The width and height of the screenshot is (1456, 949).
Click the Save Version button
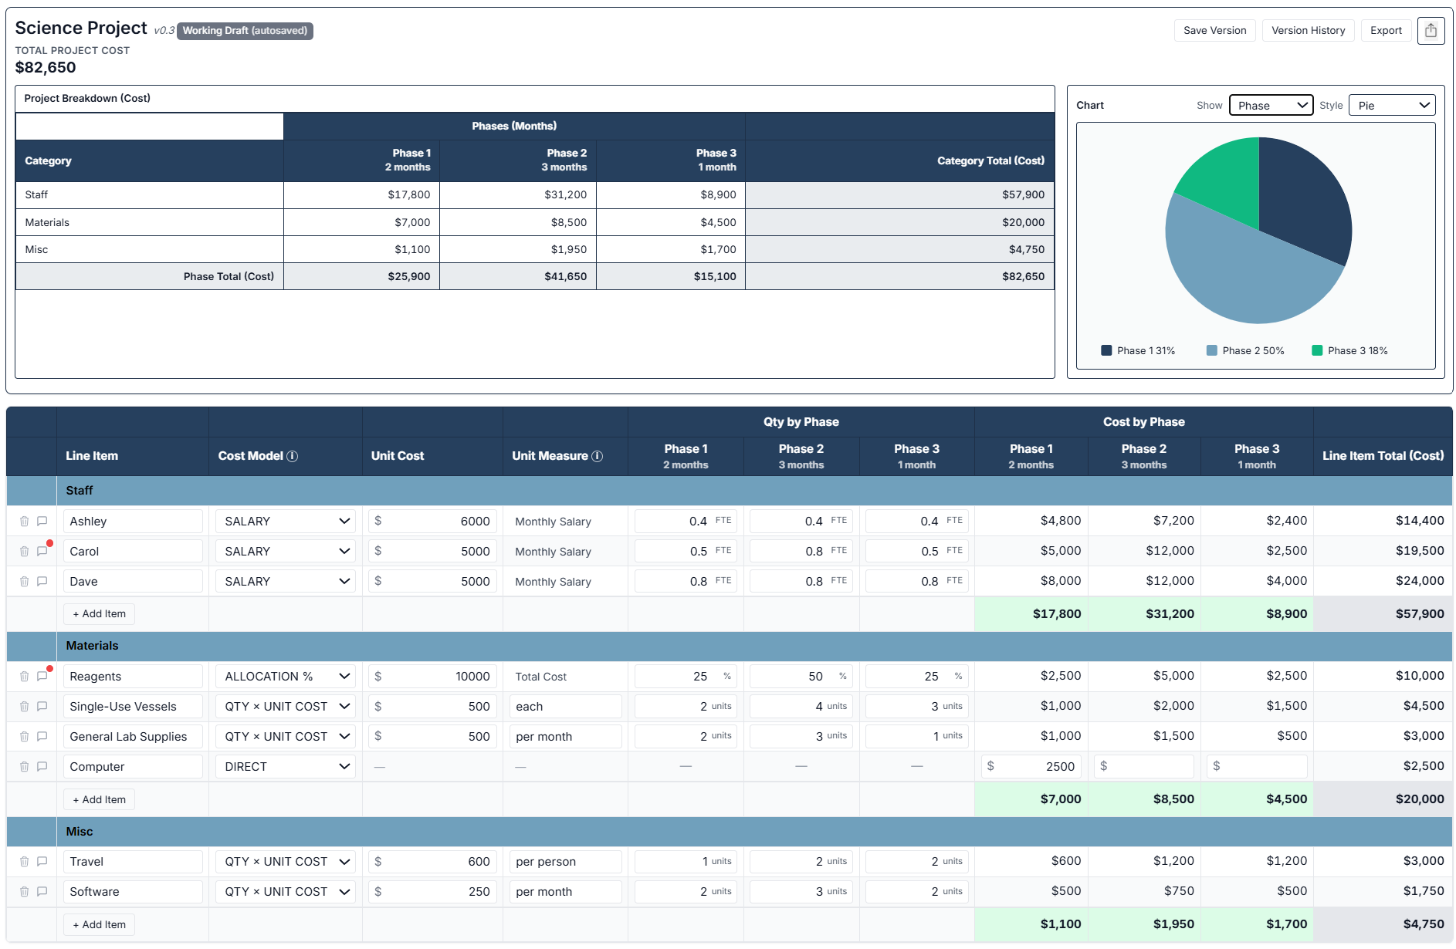pos(1214,30)
